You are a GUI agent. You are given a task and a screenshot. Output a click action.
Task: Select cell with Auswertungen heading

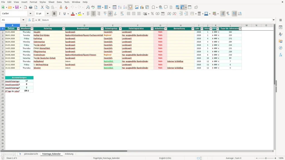(19, 78)
